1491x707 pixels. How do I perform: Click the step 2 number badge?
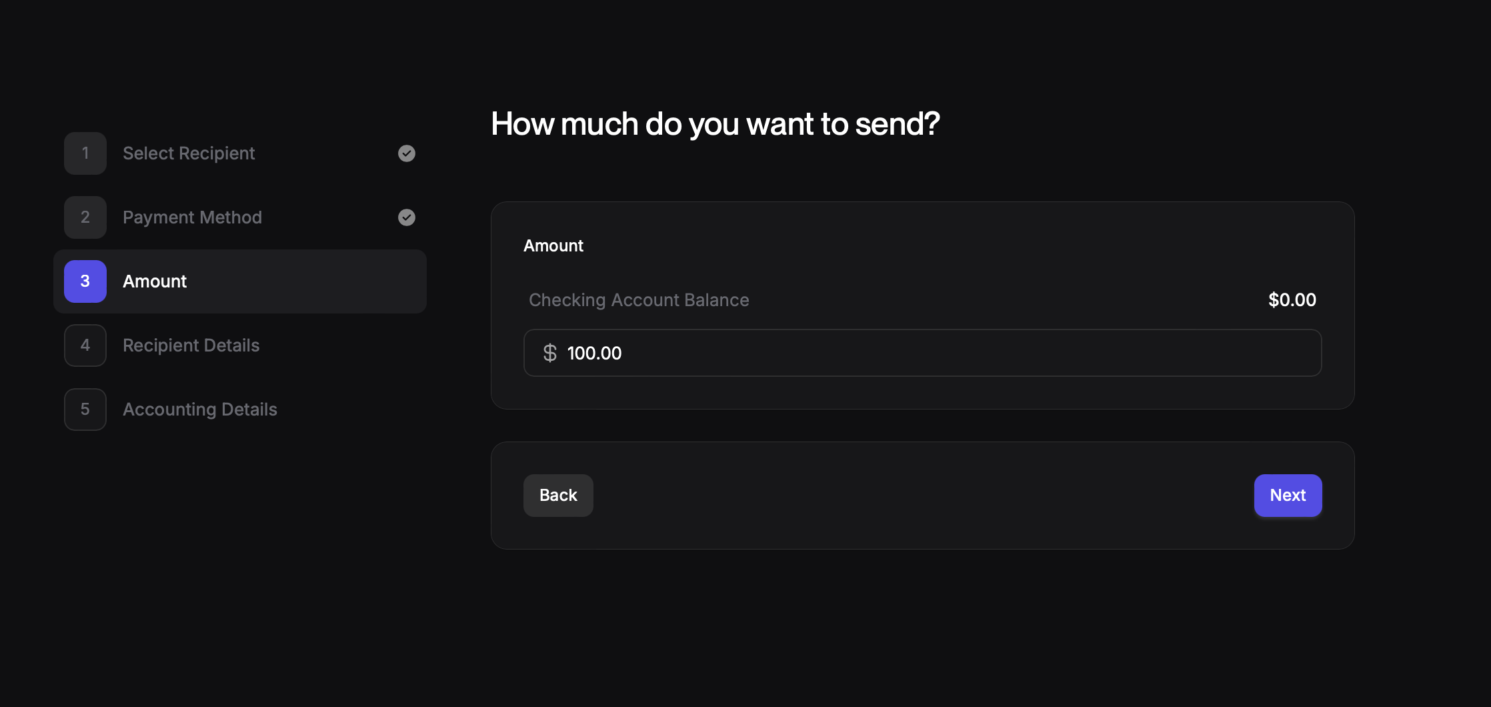[x=85, y=217]
